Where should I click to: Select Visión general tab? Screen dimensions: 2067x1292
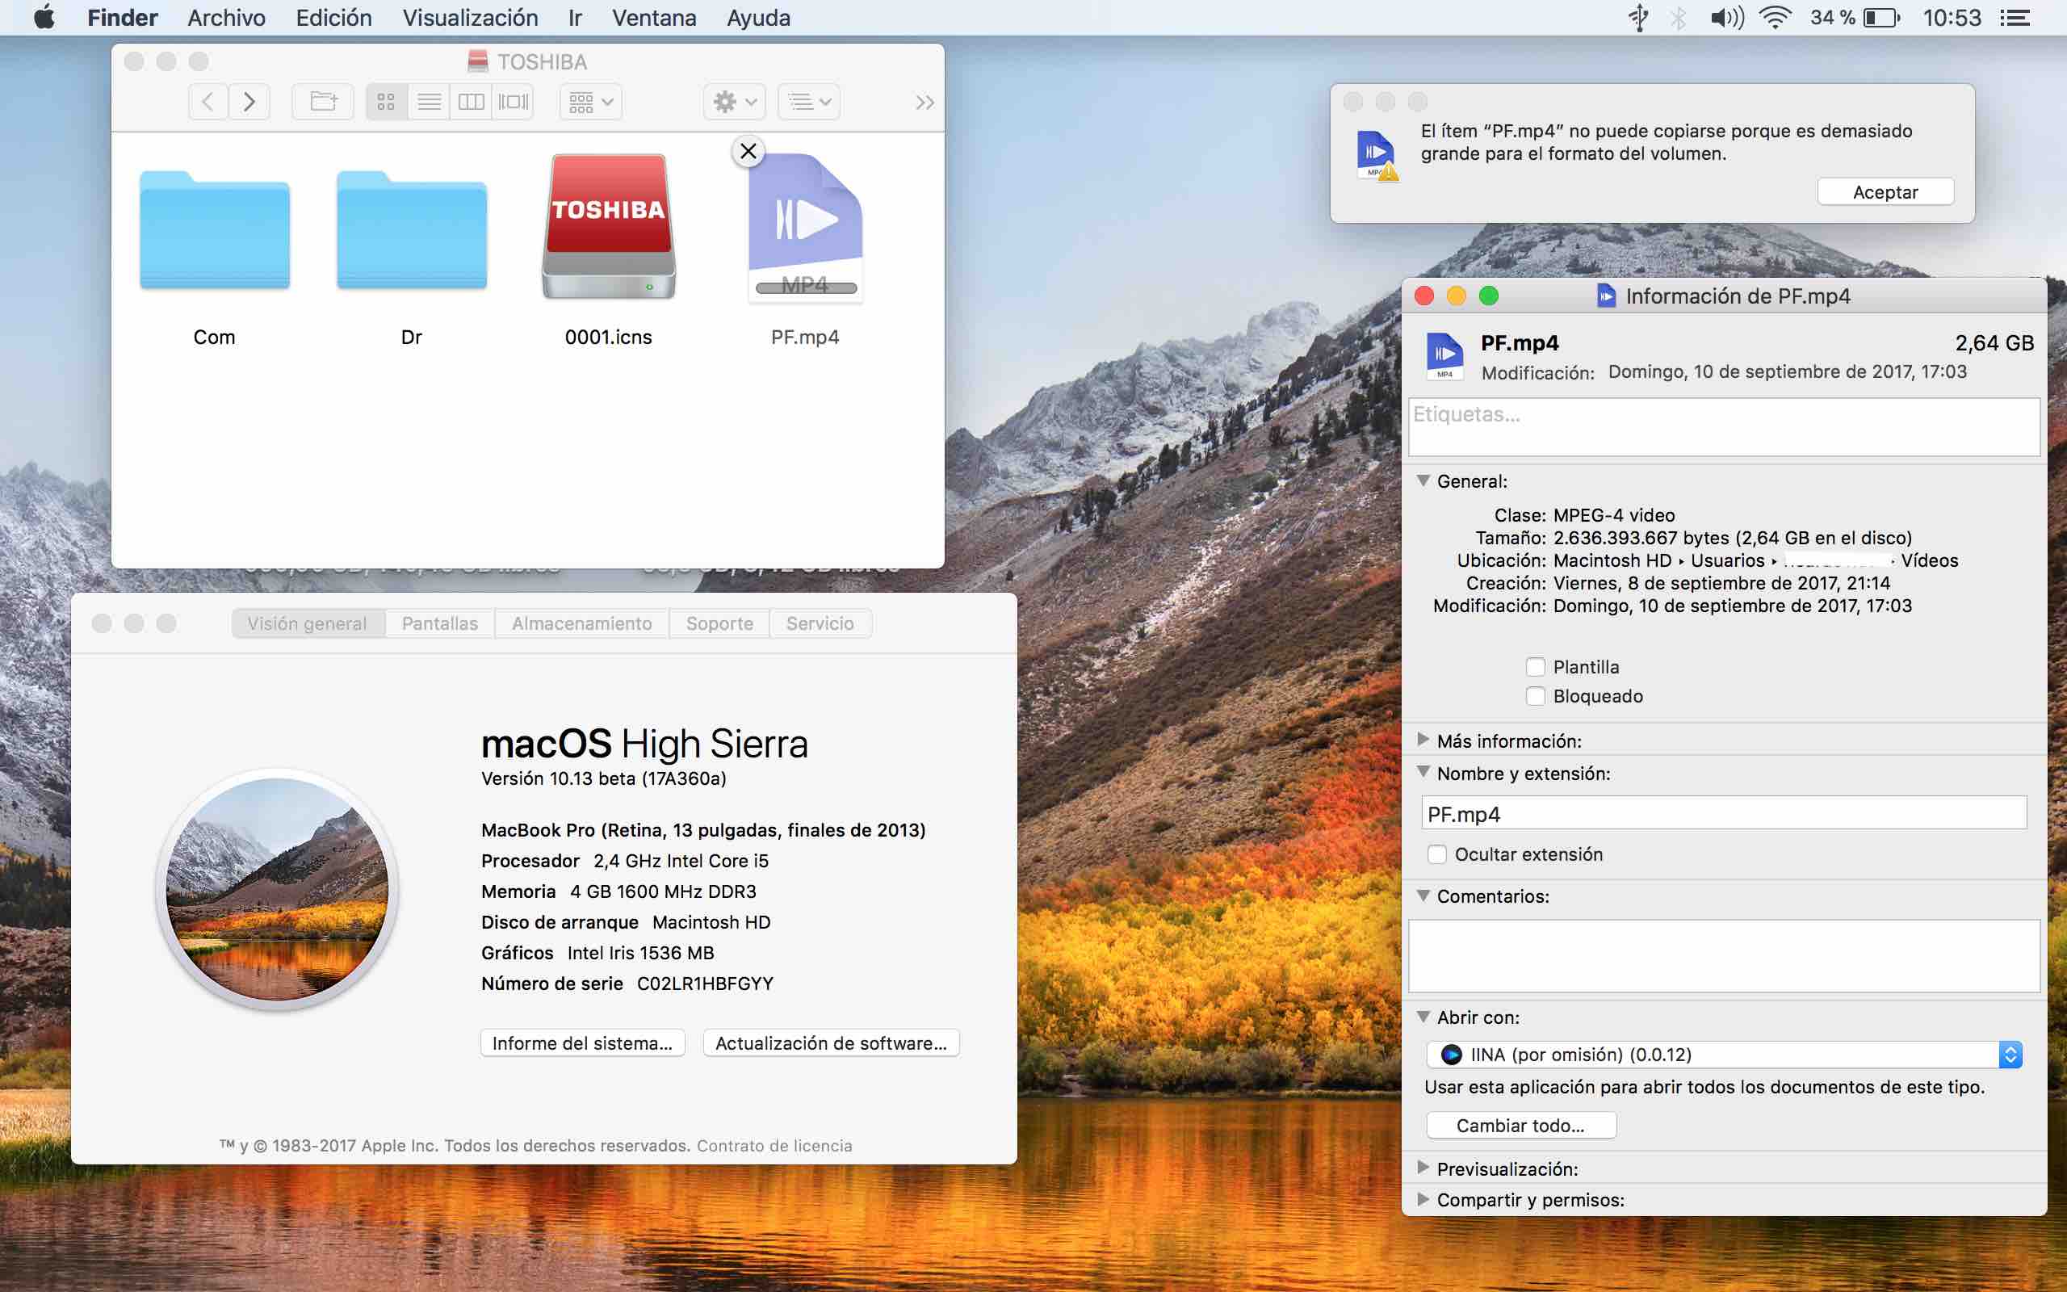(x=308, y=623)
